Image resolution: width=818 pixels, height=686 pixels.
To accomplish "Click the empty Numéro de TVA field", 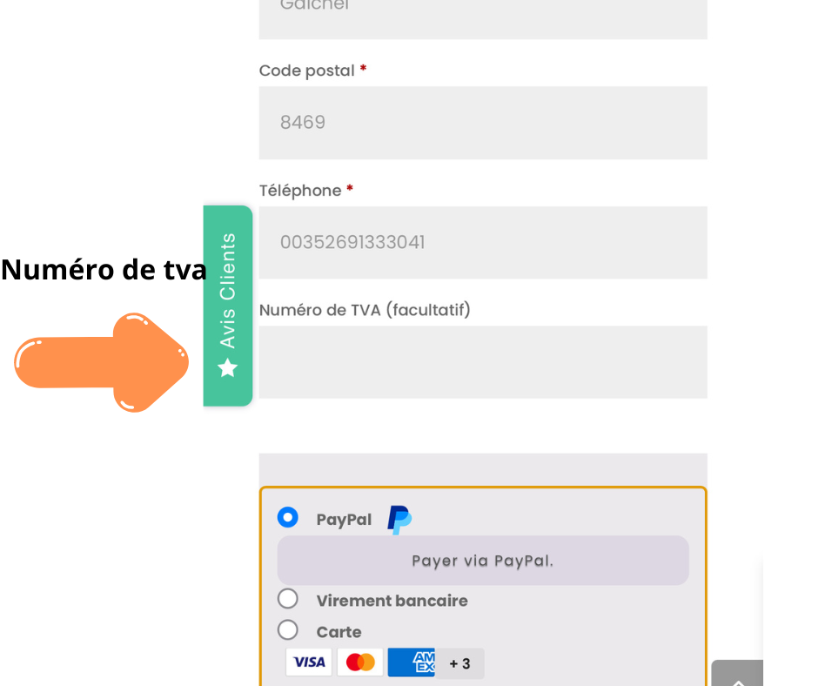I will [x=483, y=362].
